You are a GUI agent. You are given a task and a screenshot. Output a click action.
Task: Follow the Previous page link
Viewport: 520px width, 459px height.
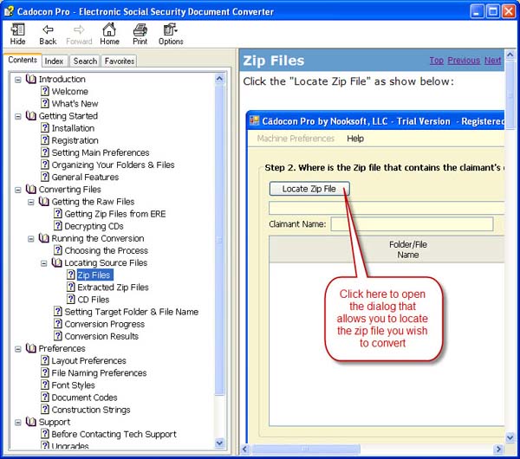click(464, 61)
